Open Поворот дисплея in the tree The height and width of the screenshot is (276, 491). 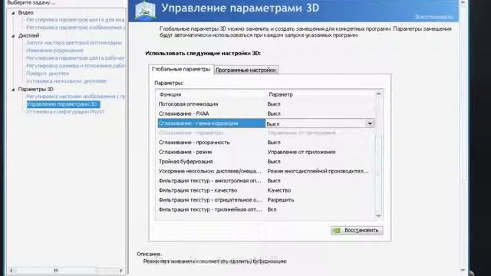tap(48, 74)
